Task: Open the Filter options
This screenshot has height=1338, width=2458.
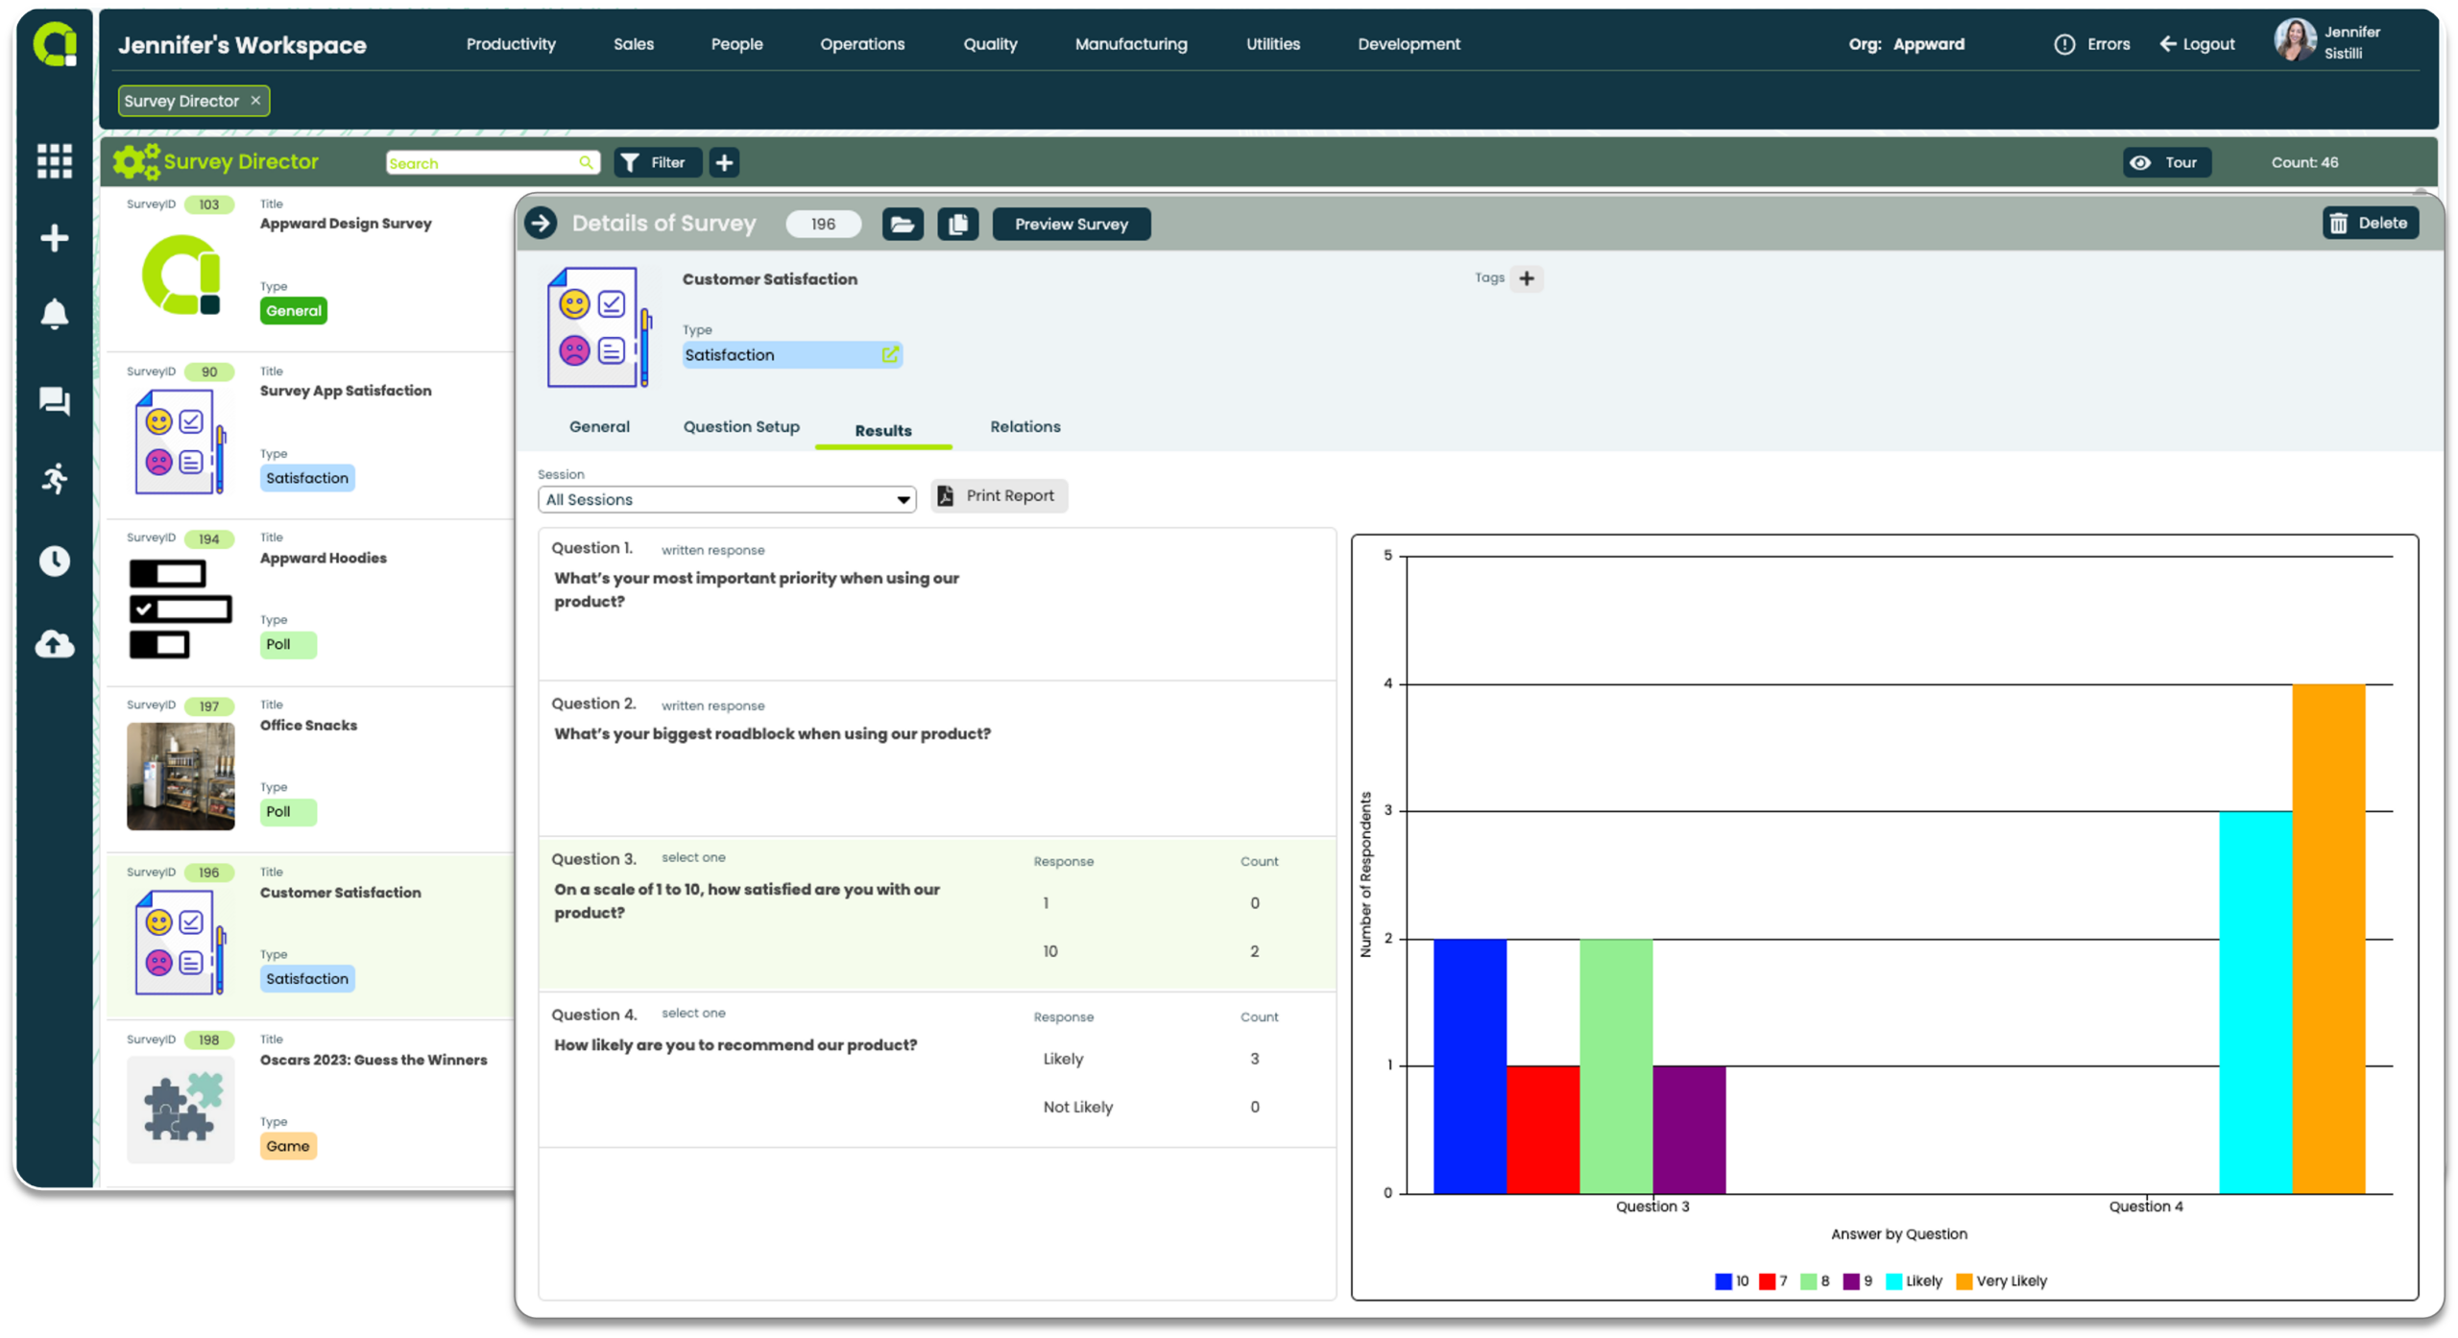Action: 657,162
